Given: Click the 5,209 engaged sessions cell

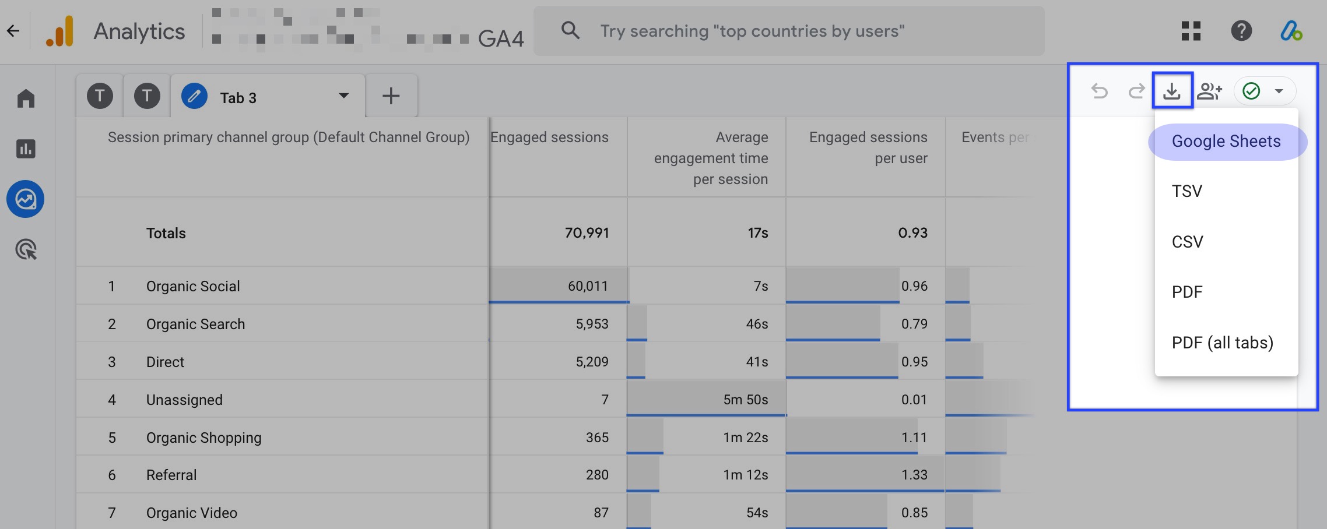Looking at the screenshot, I should tap(592, 362).
